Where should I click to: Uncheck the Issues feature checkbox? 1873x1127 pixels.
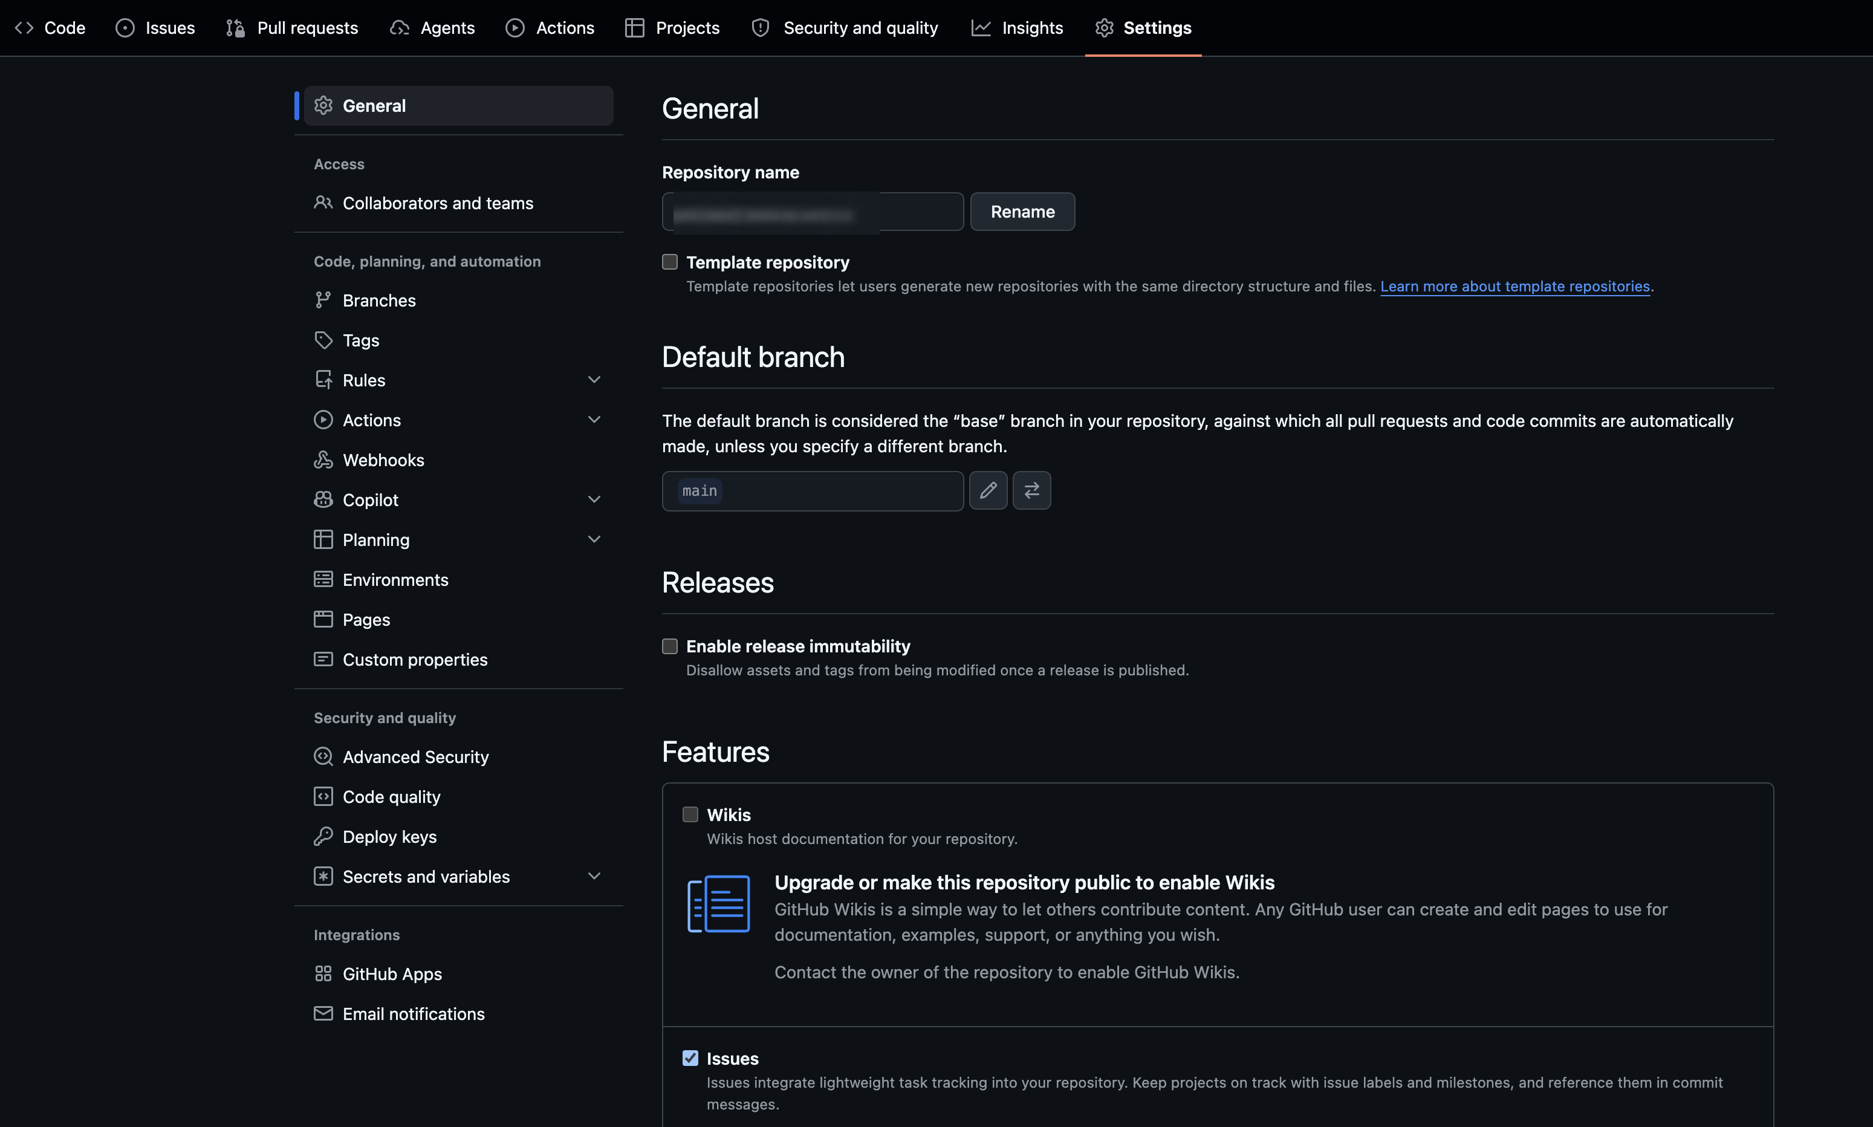click(690, 1059)
